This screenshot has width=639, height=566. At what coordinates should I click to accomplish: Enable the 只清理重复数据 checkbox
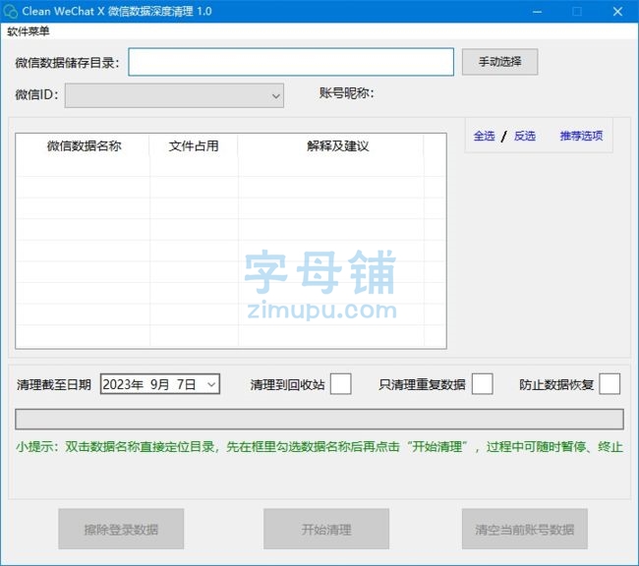point(482,384)
